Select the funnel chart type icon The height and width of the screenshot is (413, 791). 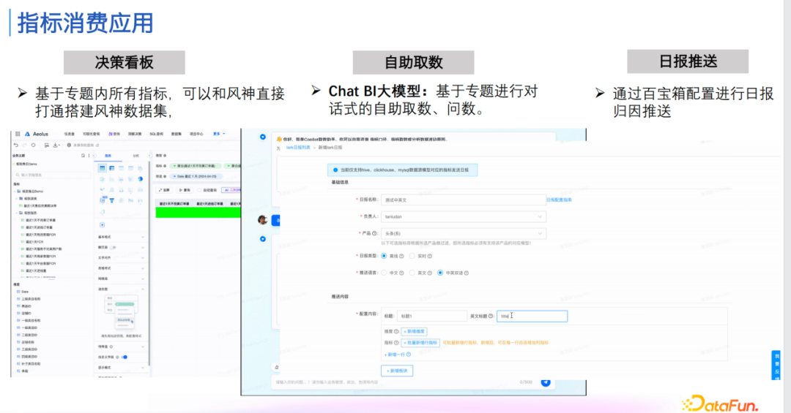coord(112,200)
